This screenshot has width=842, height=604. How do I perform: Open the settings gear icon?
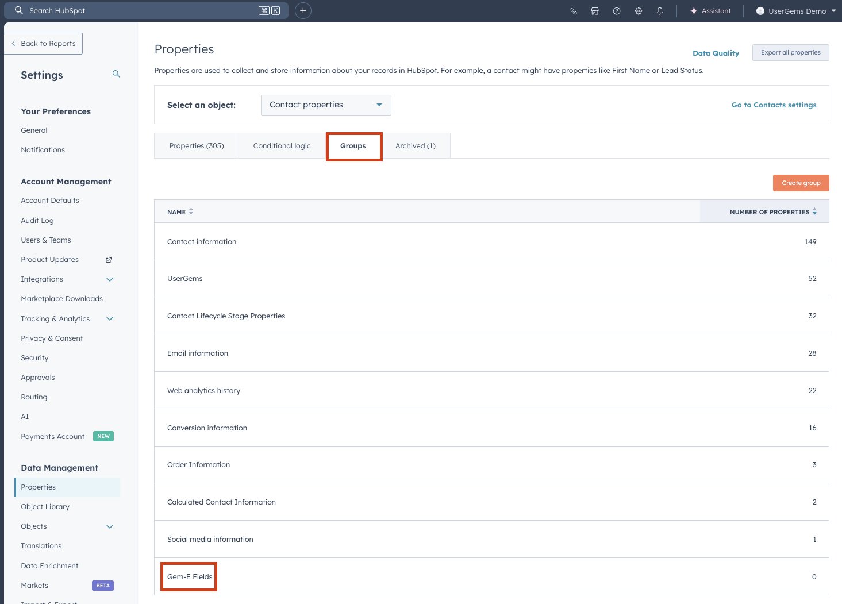pos(639,11)
